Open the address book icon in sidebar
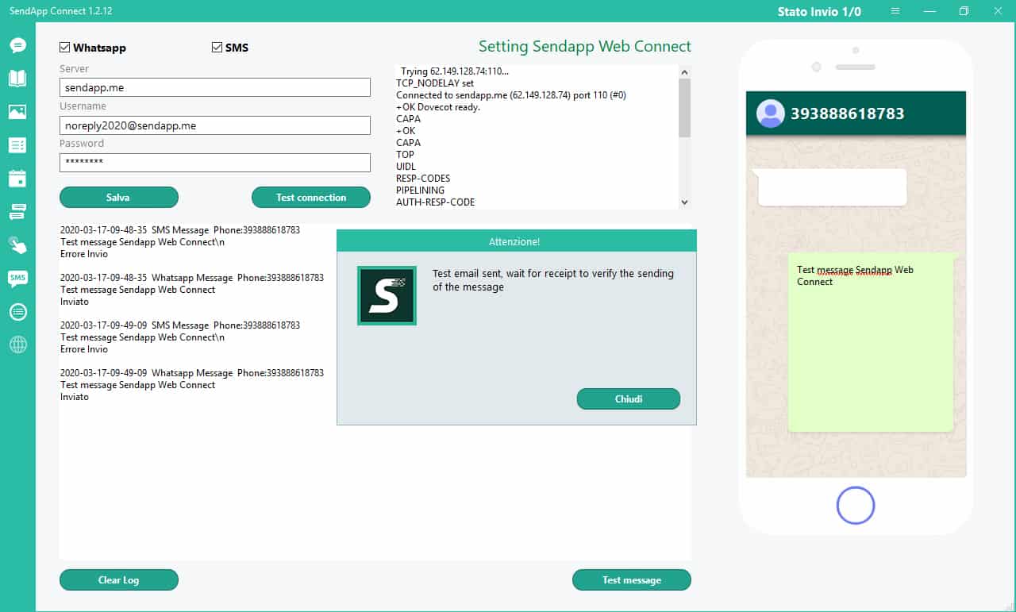1016x612 pixels. coord(17,78)
